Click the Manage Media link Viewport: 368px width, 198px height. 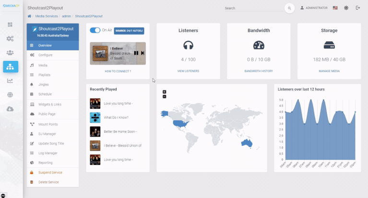tap(329, 71)
